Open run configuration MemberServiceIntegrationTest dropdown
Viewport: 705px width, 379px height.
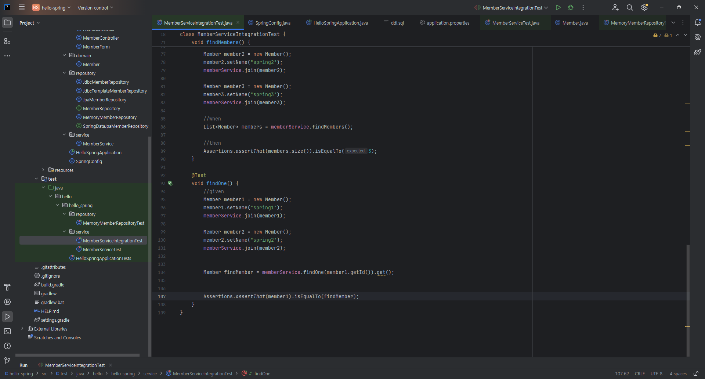511,7
